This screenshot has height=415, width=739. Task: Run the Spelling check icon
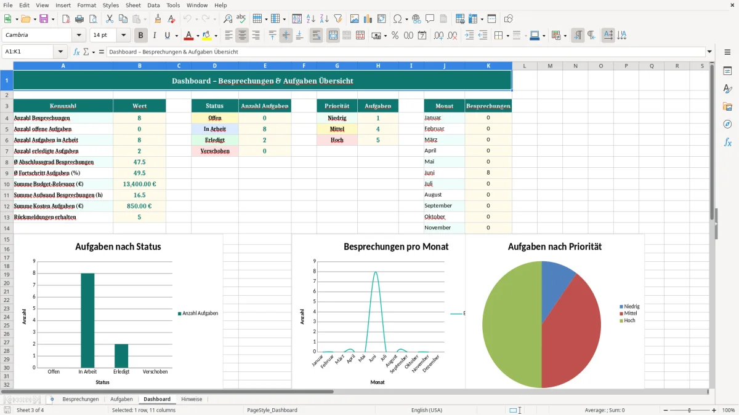click(241, 19)
